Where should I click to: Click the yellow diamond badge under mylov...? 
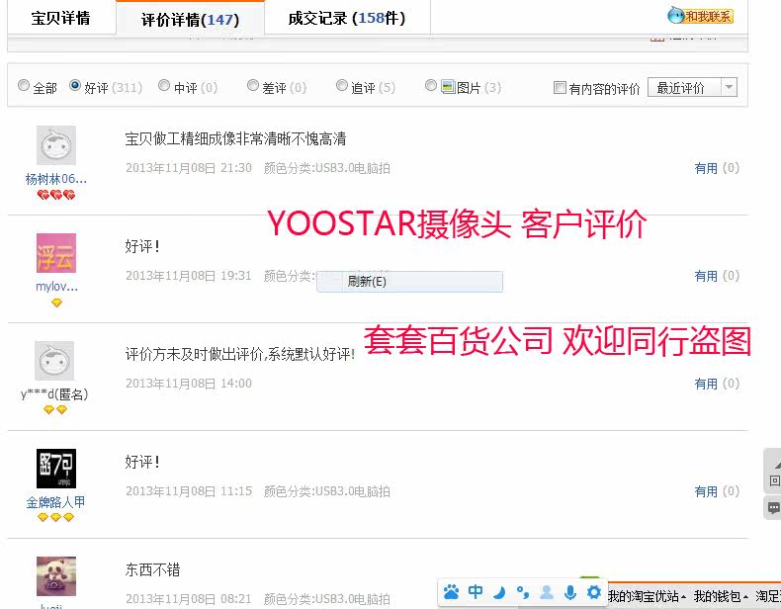coord(56,303)
